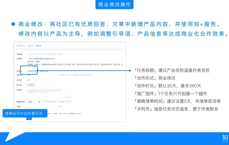
Task: Focus the 任务描述 text area
Action: point(46,93)
